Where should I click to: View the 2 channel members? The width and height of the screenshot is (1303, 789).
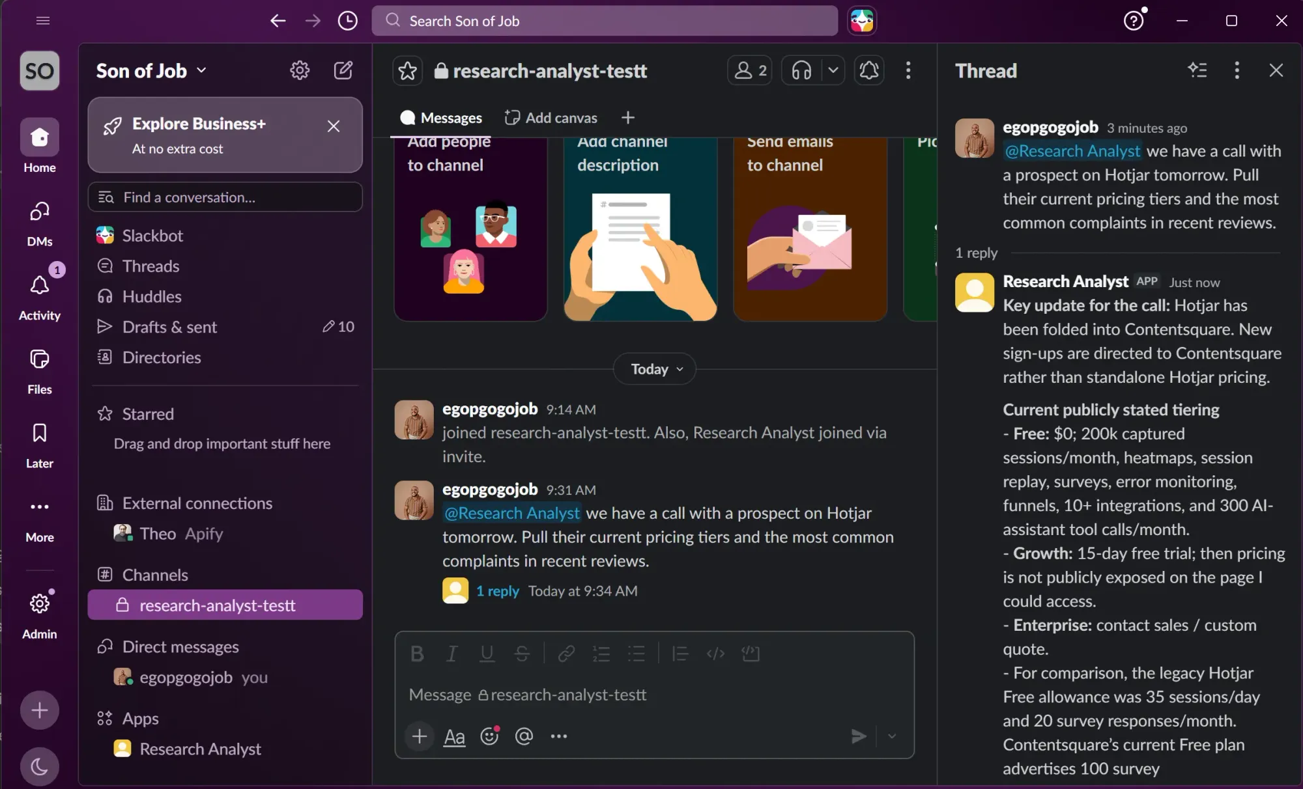pos(750,70)
